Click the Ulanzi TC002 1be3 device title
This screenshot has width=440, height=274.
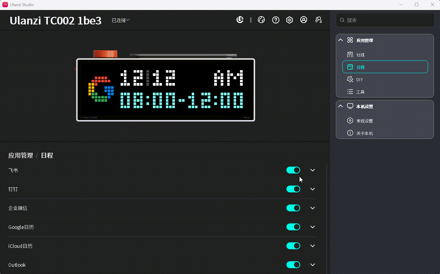click(55, 21)
